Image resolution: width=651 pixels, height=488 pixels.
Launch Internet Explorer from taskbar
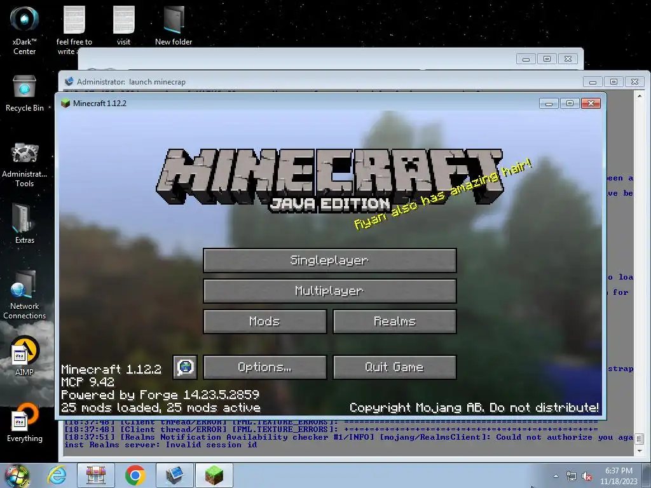pos(57,475)
